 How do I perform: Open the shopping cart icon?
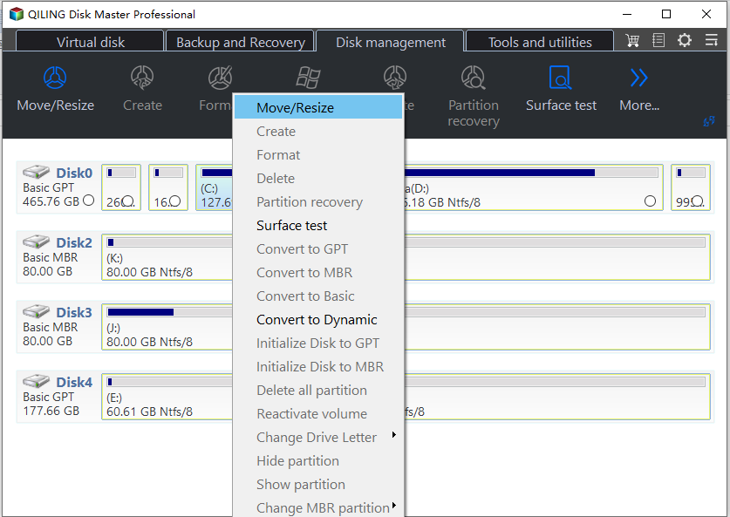(x=632, y=40)
